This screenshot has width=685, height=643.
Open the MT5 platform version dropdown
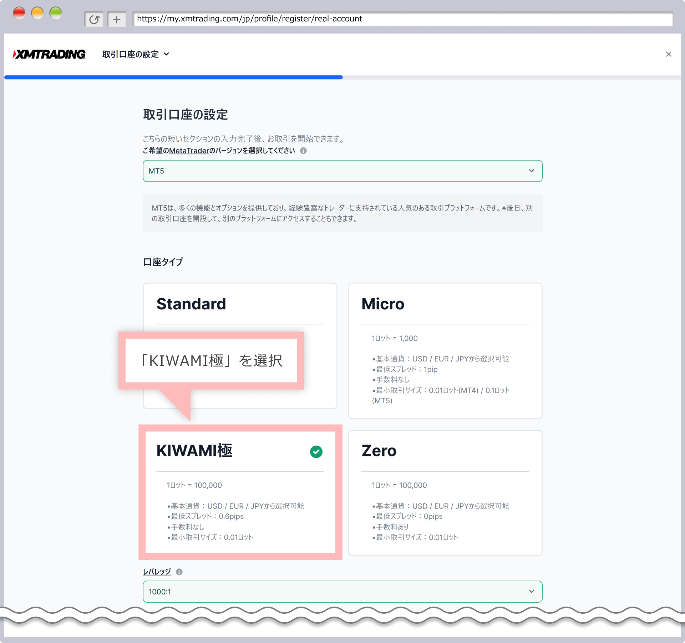pos(342,171)
